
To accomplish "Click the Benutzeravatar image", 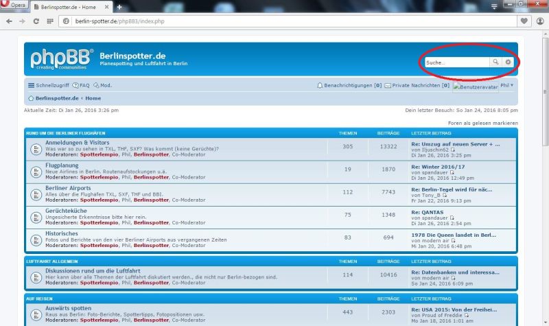I will [x=476, y=86].
